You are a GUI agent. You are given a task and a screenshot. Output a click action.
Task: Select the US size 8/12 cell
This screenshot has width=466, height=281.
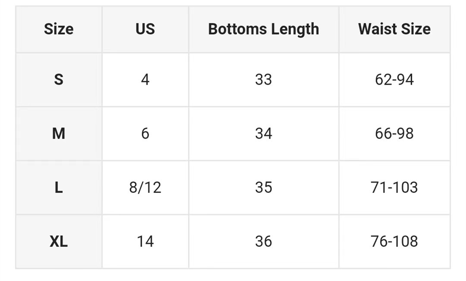tap(145, 188)
